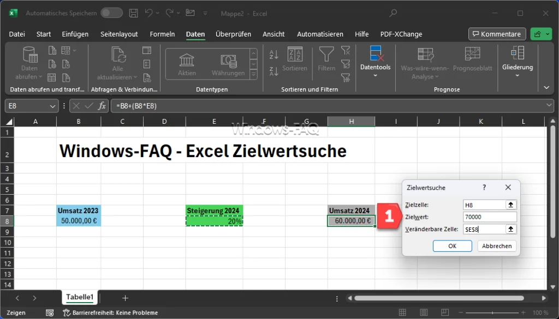
Task: Expand the Daten abrufen dropdown arrow
Action: [40, 77]
